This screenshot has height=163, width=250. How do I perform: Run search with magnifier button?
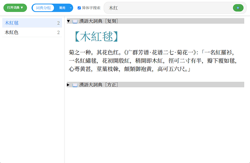238,8
